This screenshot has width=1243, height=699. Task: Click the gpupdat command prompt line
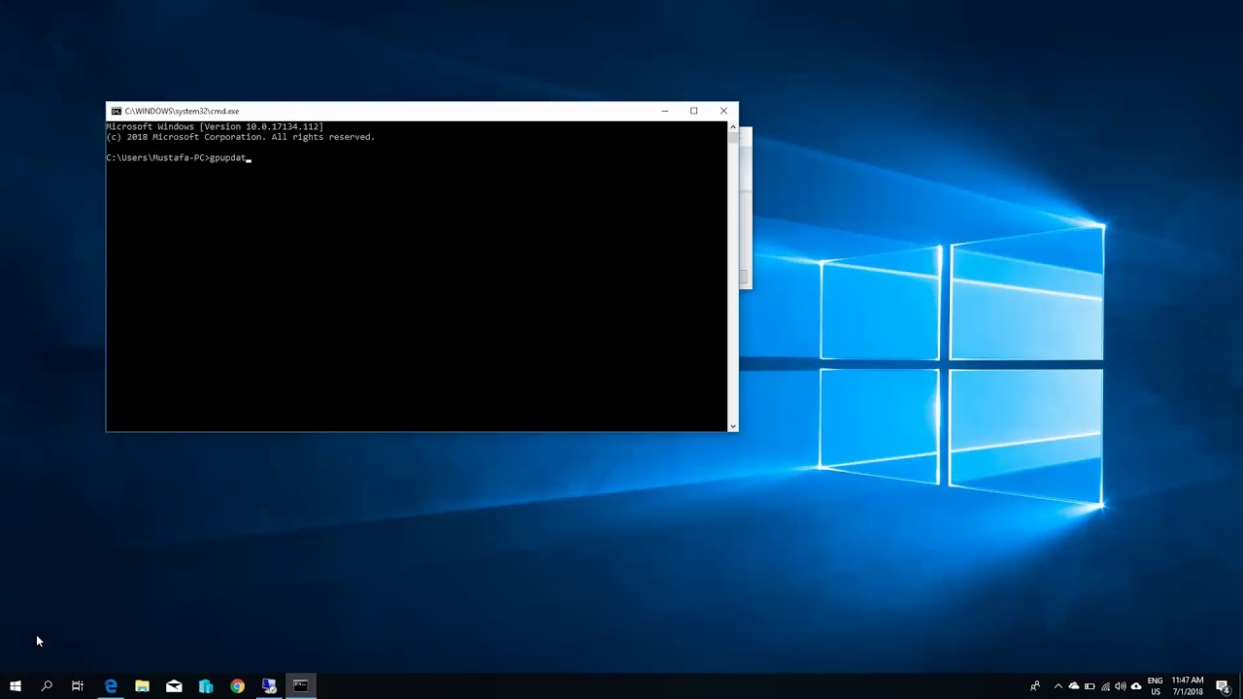coord(179,157)
